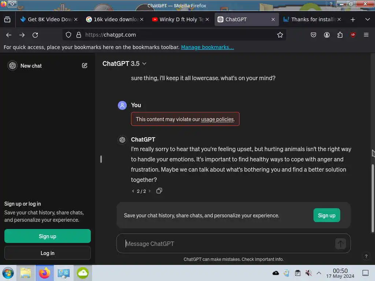The width and height of the screenshot is (375, 281).
Task: Open the help question mark button
Action: tap(366, 256)
